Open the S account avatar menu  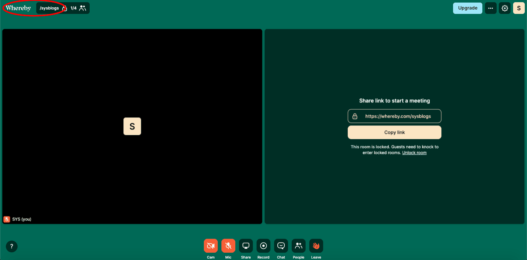tap(519, 8)
